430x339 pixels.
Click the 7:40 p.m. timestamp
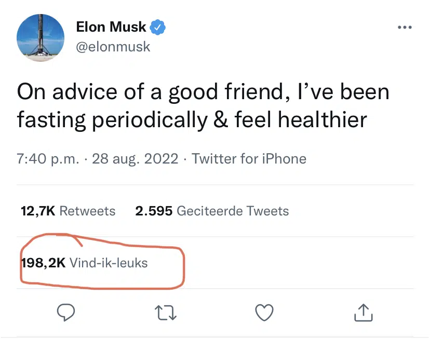pyautogui.click(x=49, y=159)
